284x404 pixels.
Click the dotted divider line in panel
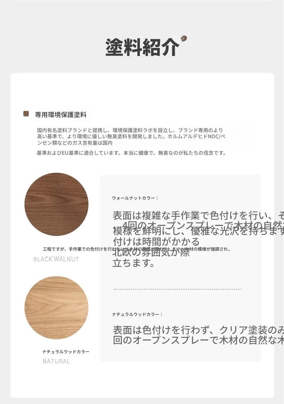click(178, 289)
